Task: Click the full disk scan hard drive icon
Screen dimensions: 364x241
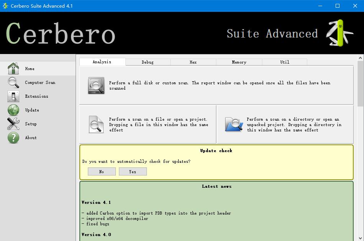Action: (x=96, y=85)
